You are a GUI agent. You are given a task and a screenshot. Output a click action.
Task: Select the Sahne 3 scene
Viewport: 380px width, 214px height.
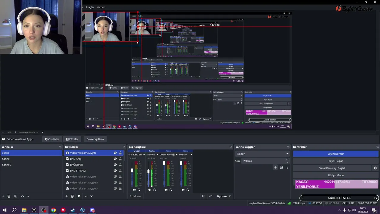point(31,165)
